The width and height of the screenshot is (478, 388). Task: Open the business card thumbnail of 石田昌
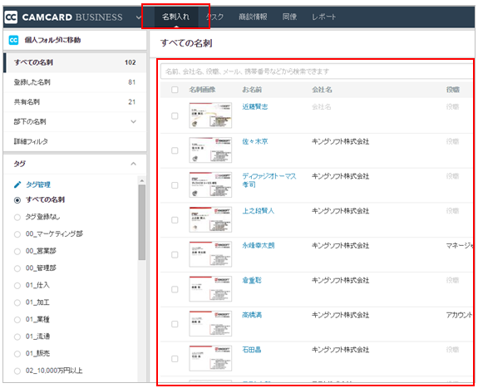click(x=210, y=358)
